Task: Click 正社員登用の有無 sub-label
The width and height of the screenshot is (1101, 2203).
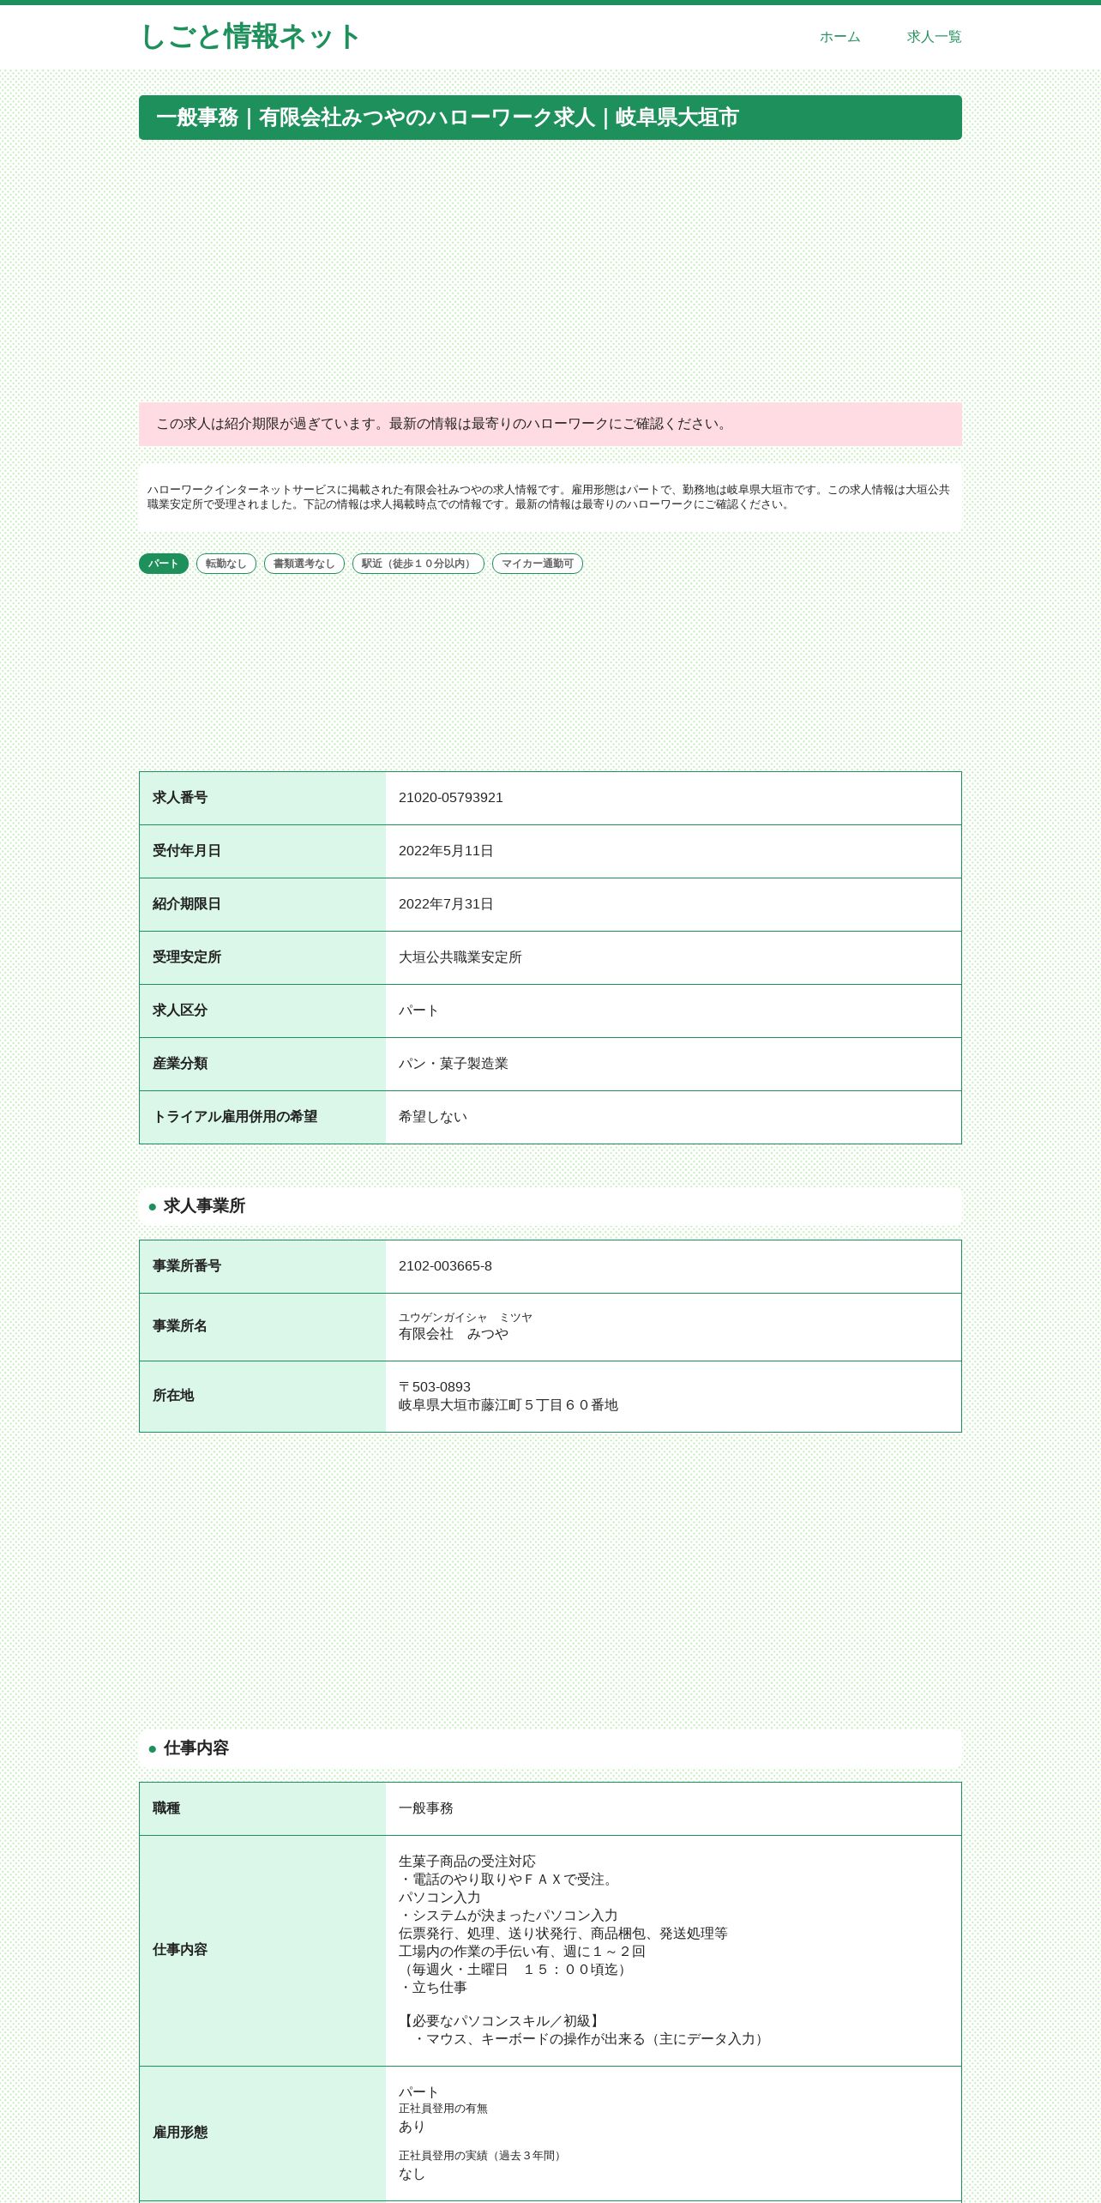Action: click(443, 2109)
